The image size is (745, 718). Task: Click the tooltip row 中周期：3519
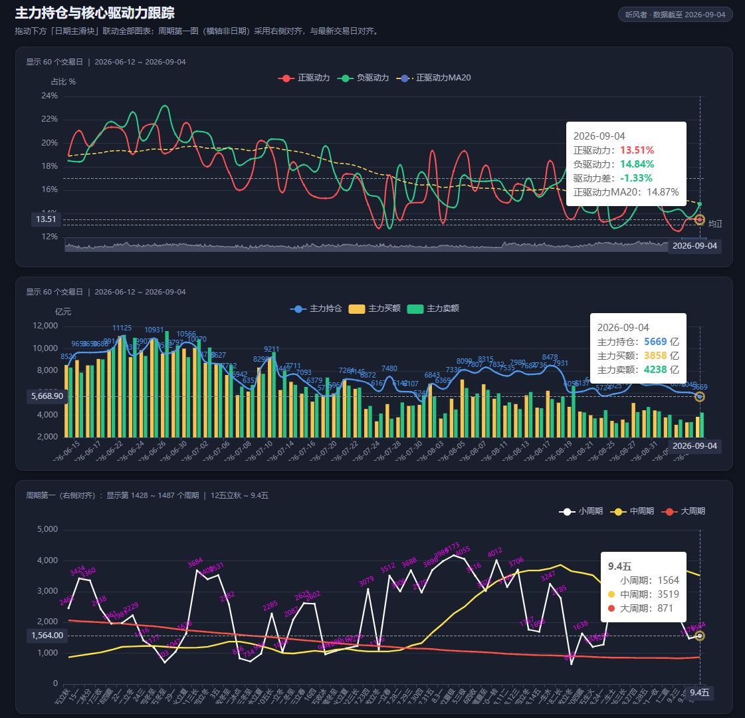tap(644, 594)
